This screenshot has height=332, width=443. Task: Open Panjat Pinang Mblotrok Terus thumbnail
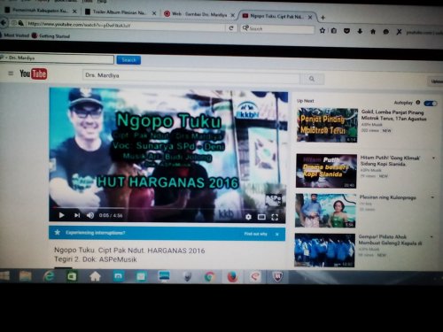[327, 125]
